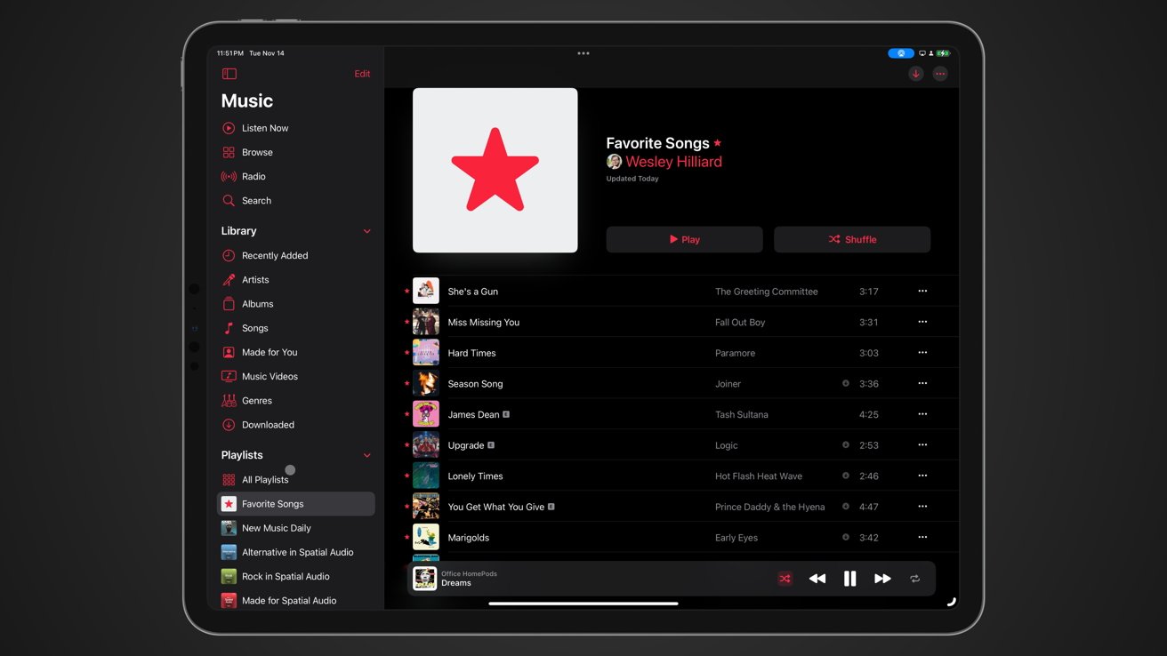Switch to Listen Now
1167x656 pixels.
[264, 127]
